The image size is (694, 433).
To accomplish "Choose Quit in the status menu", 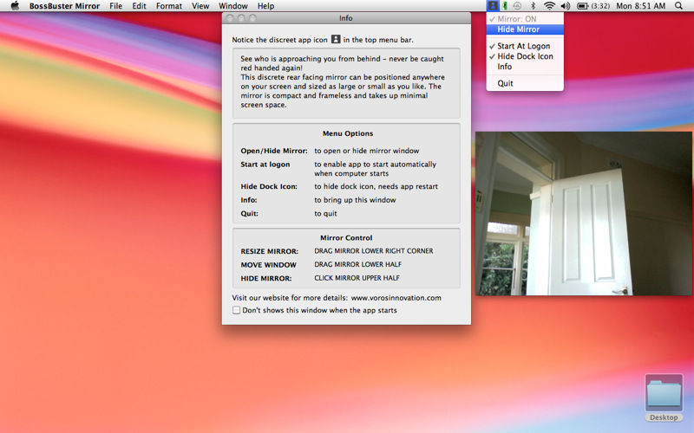I will [525, 83].
